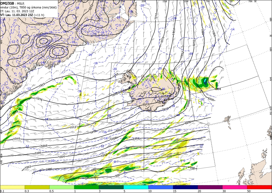
Task: Click the light green 0.5 legend swatch
Action: pos(62,187)
